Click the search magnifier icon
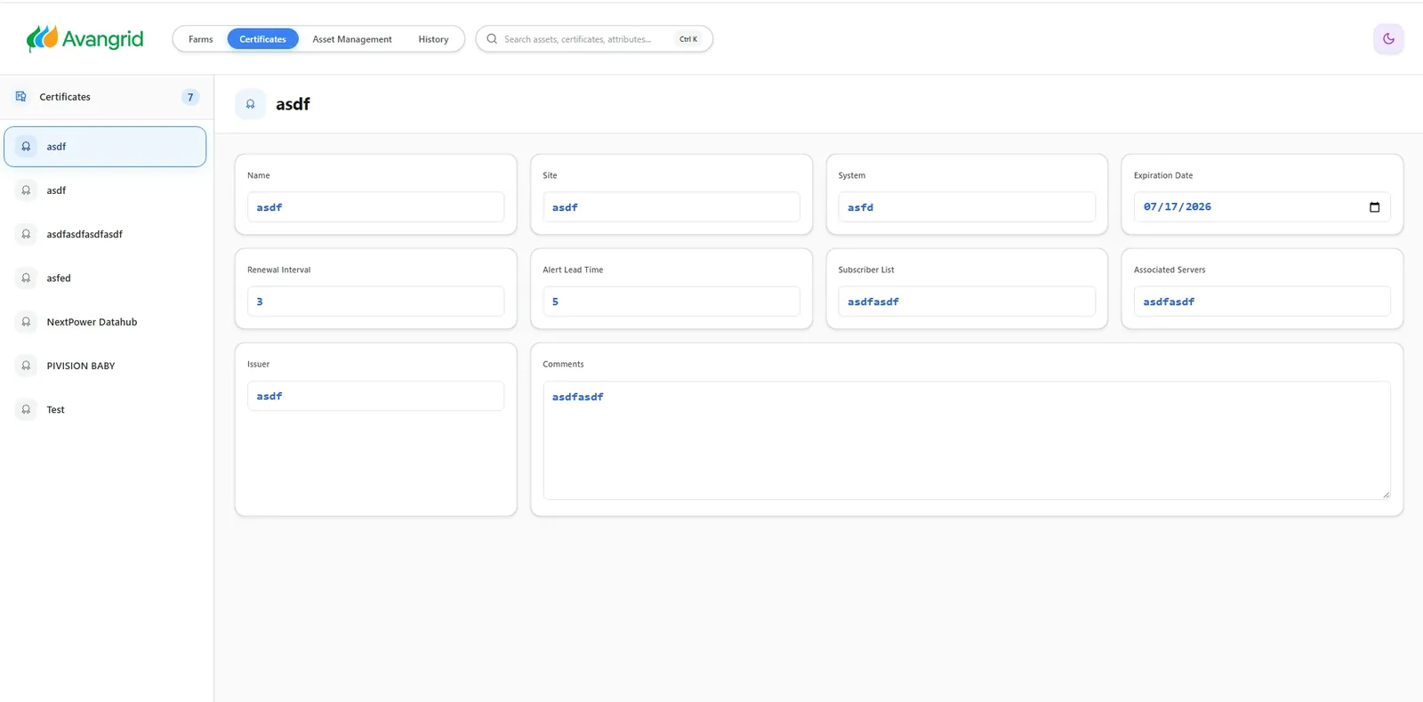 492,39
